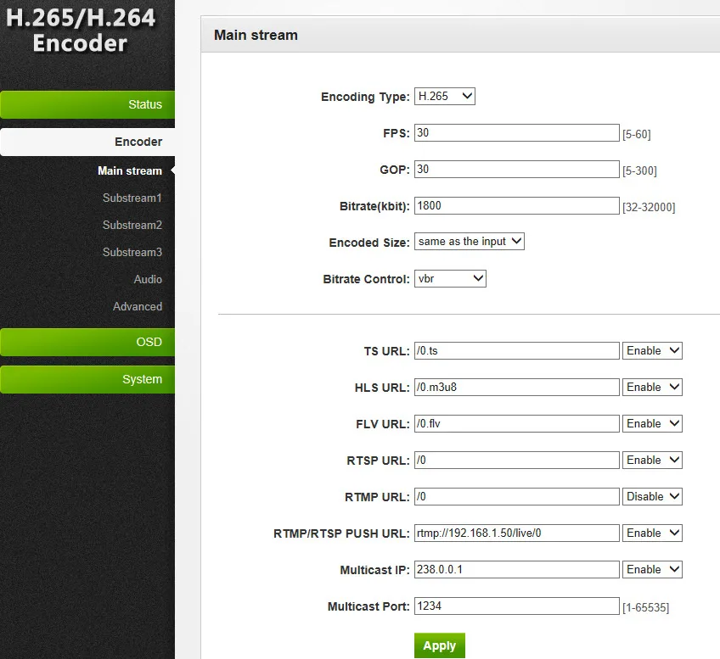Open the Advanced settings page
720x659 pixels.
point(138,306)
